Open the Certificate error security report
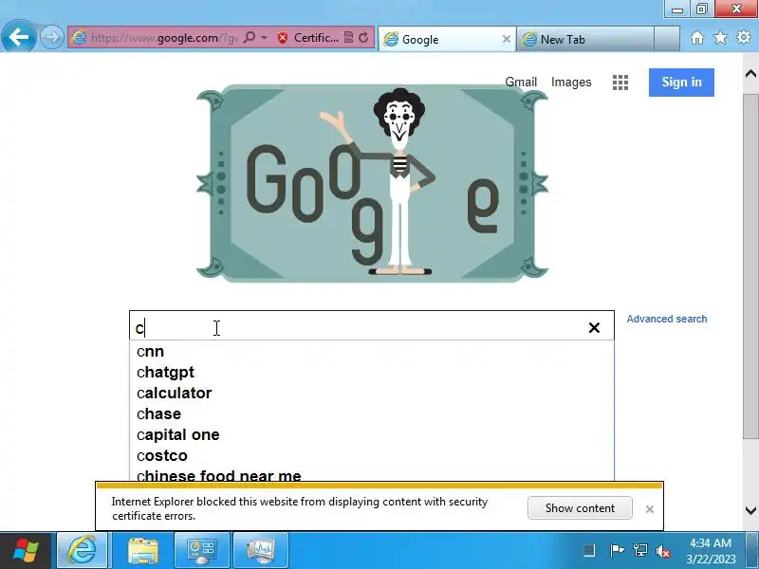Image resolution: width=759 pixels, height=569 pixels. click(x=308, y=37)
